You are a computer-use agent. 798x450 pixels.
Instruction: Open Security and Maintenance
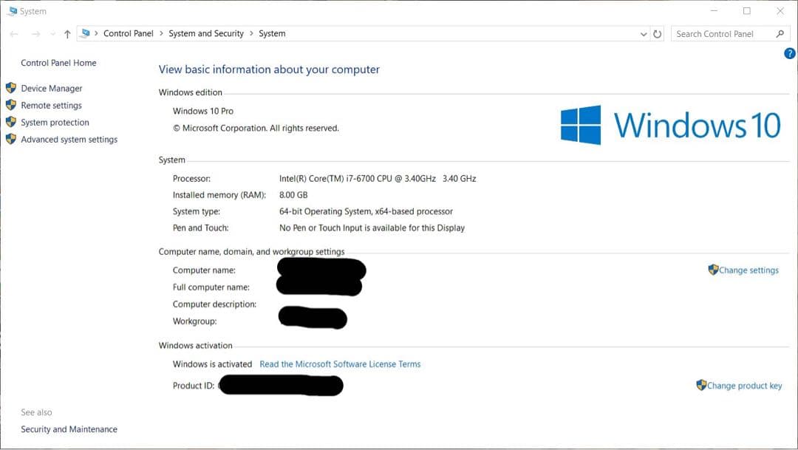tap(68, 429)
